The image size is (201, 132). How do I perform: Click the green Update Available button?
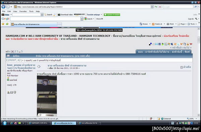point(112,15)
